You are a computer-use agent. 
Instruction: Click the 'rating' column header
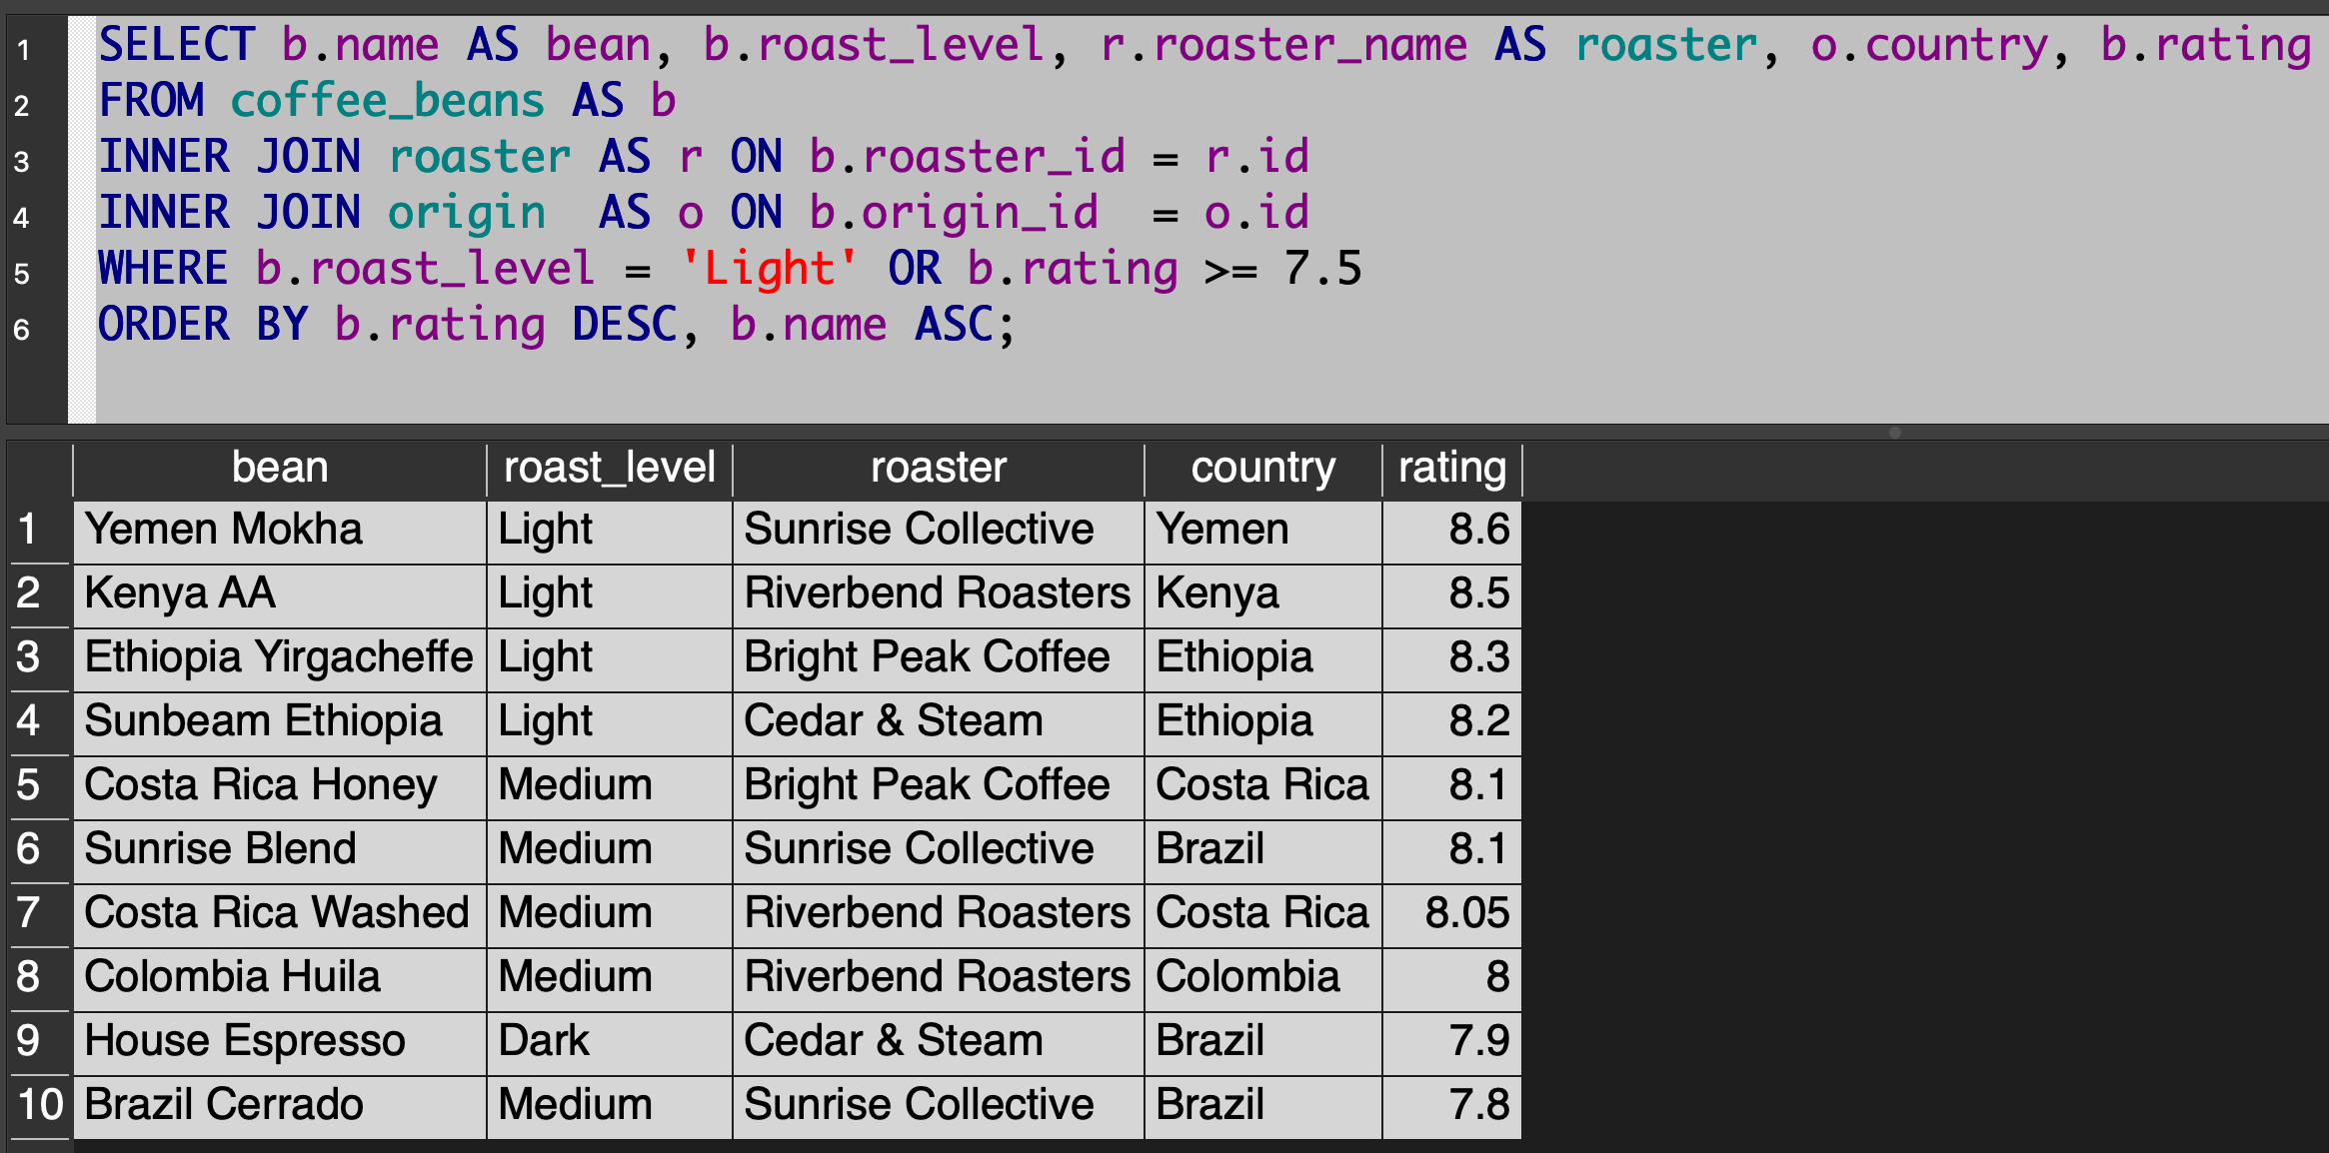tap(1451, 469)
